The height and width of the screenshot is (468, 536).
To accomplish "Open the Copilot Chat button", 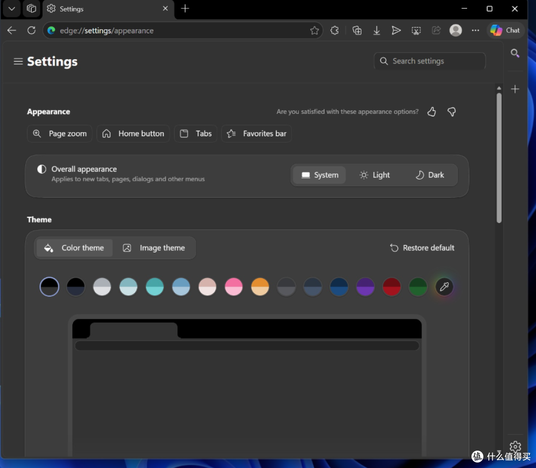I will 505,30.
